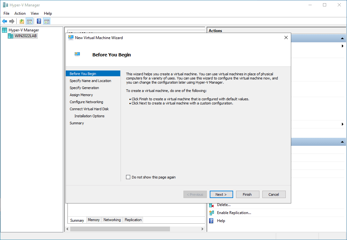The width and height of the screenshot is (347, 240).
Task: Select Configure Networking wizard step
Action: tap(86, 102)
